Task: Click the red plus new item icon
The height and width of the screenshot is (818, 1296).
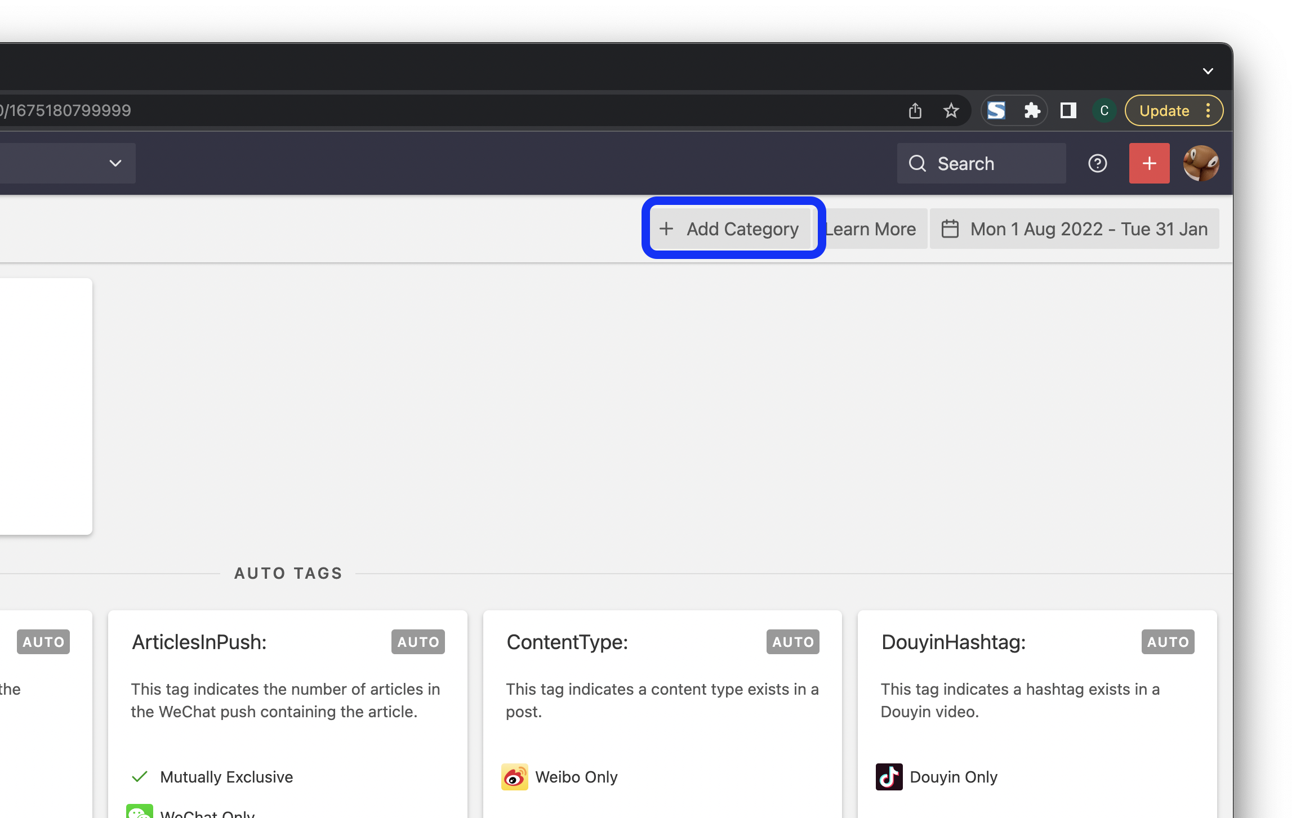Action: (x=1149, y=163)
